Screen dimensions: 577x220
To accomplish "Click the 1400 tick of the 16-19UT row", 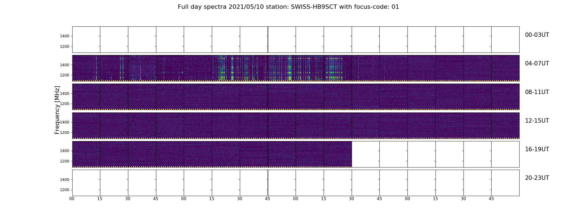I will 65,151.
